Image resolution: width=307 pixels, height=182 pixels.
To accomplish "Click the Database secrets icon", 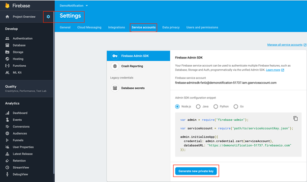I will (x=115, y=88).
